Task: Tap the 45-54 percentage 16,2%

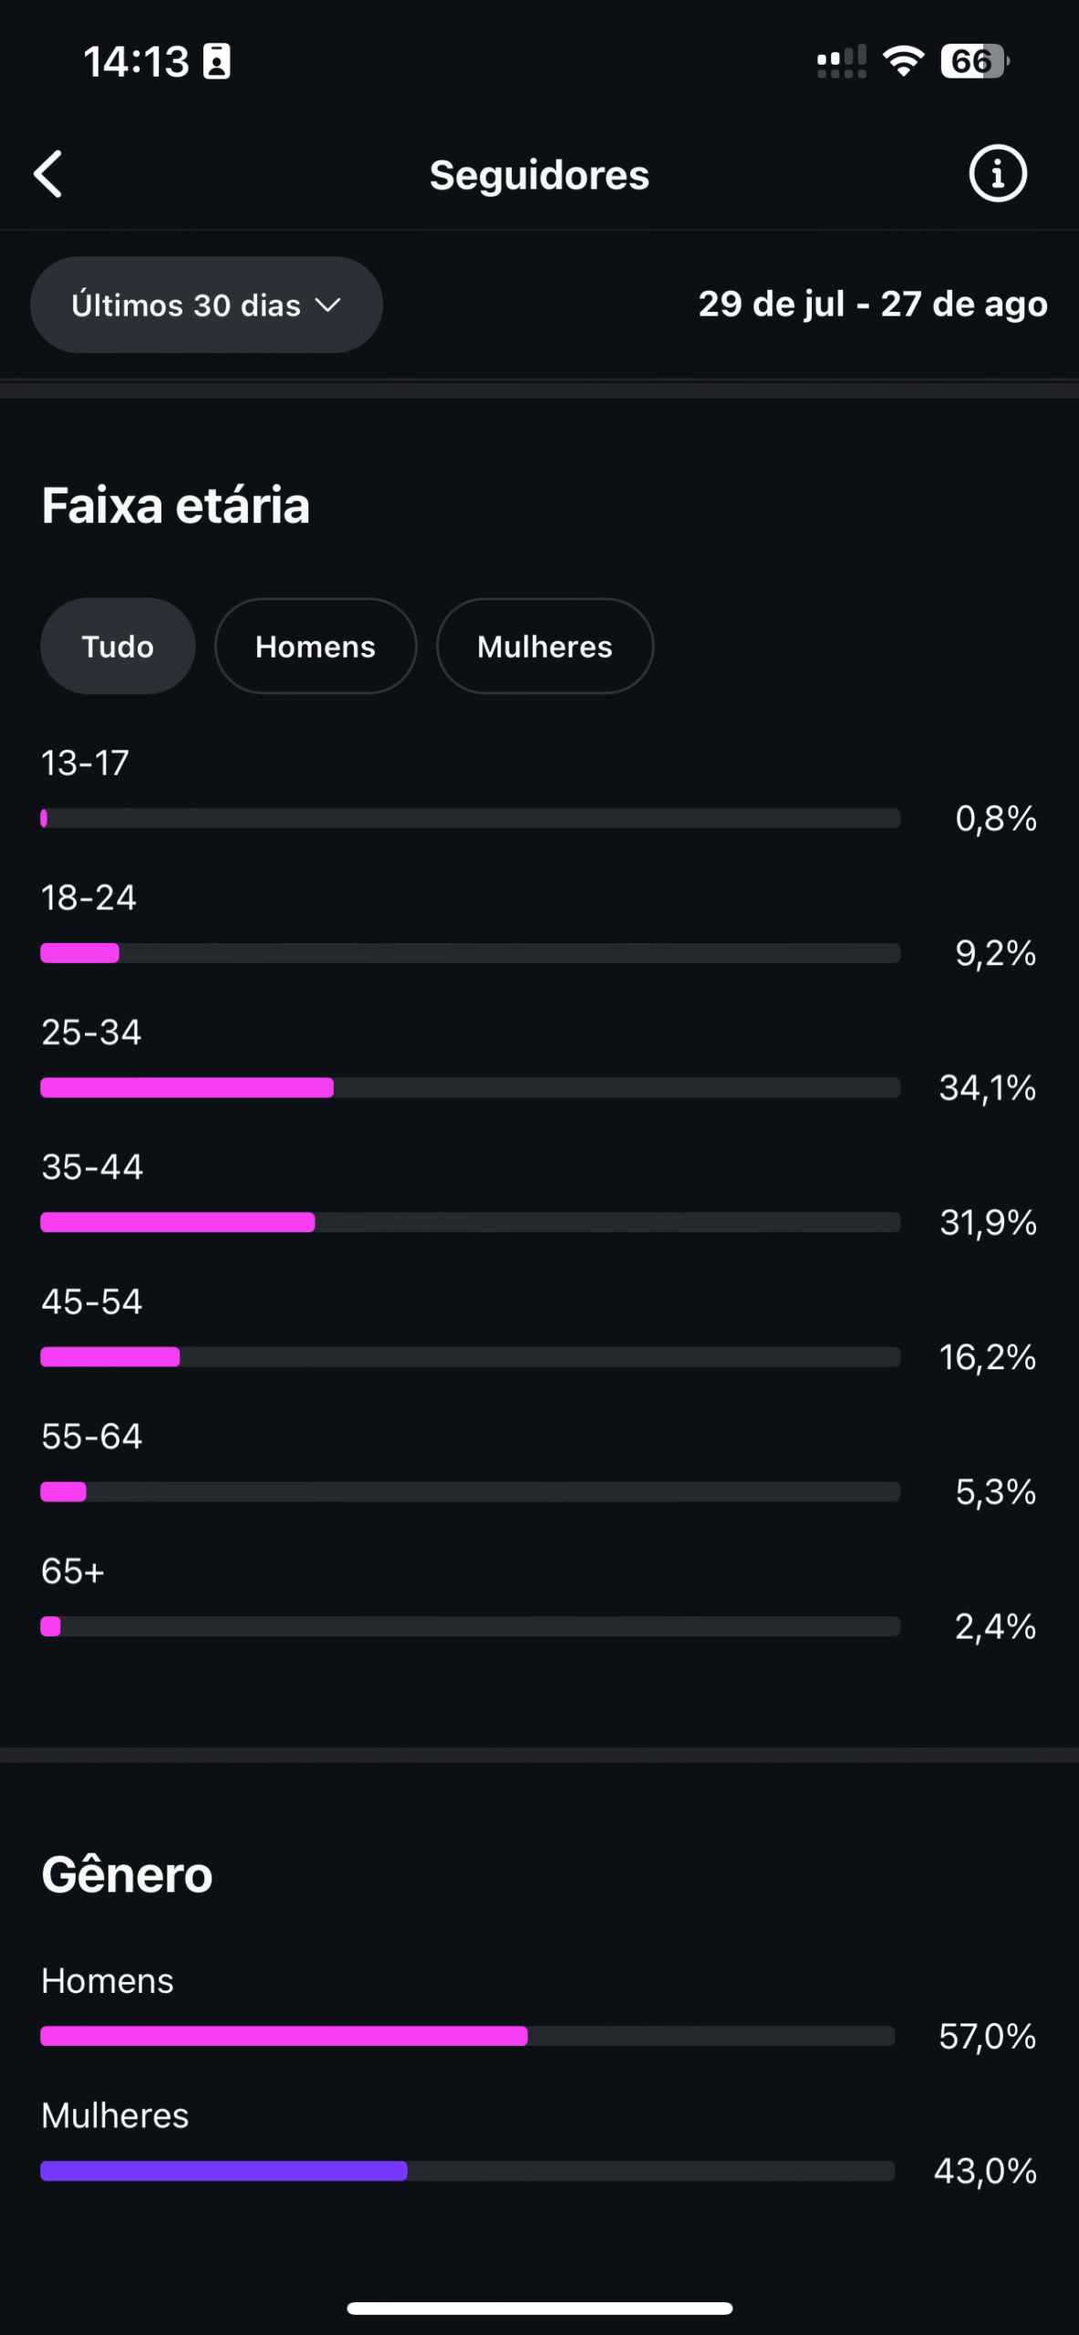Action: (988, 1357)
